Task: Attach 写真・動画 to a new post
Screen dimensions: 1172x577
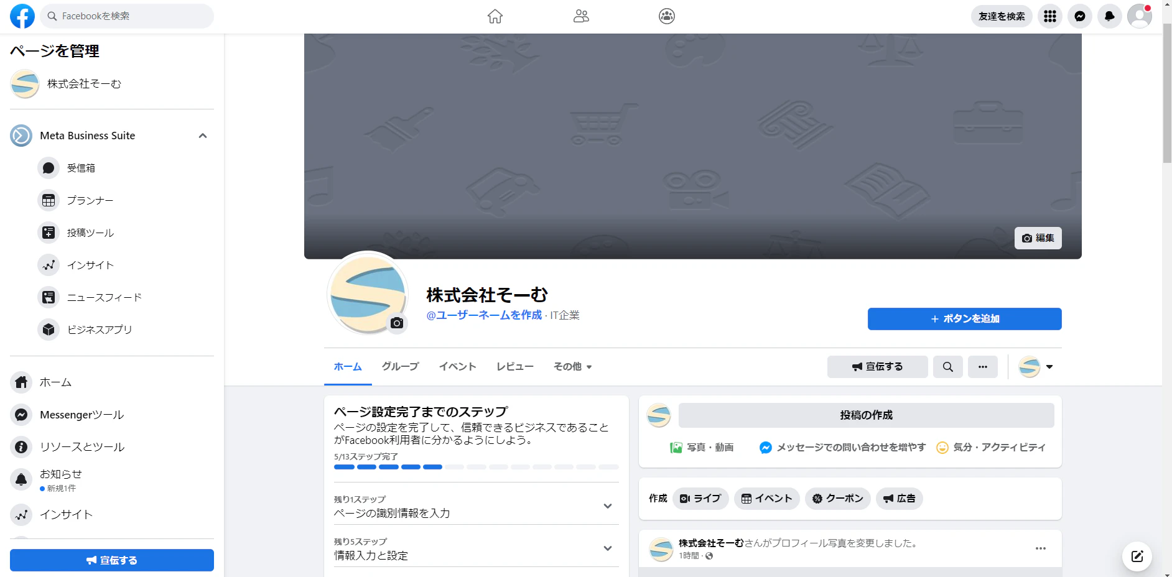Action: tap(703, 447)
